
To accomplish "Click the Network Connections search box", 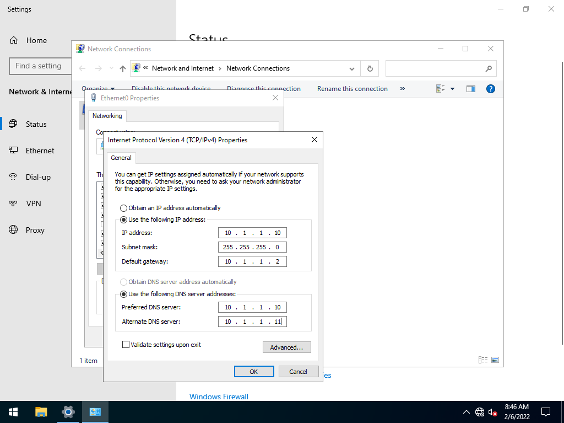I will 441,68.
